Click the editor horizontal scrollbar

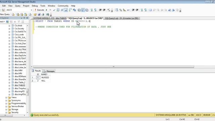(x=114, y=67)
